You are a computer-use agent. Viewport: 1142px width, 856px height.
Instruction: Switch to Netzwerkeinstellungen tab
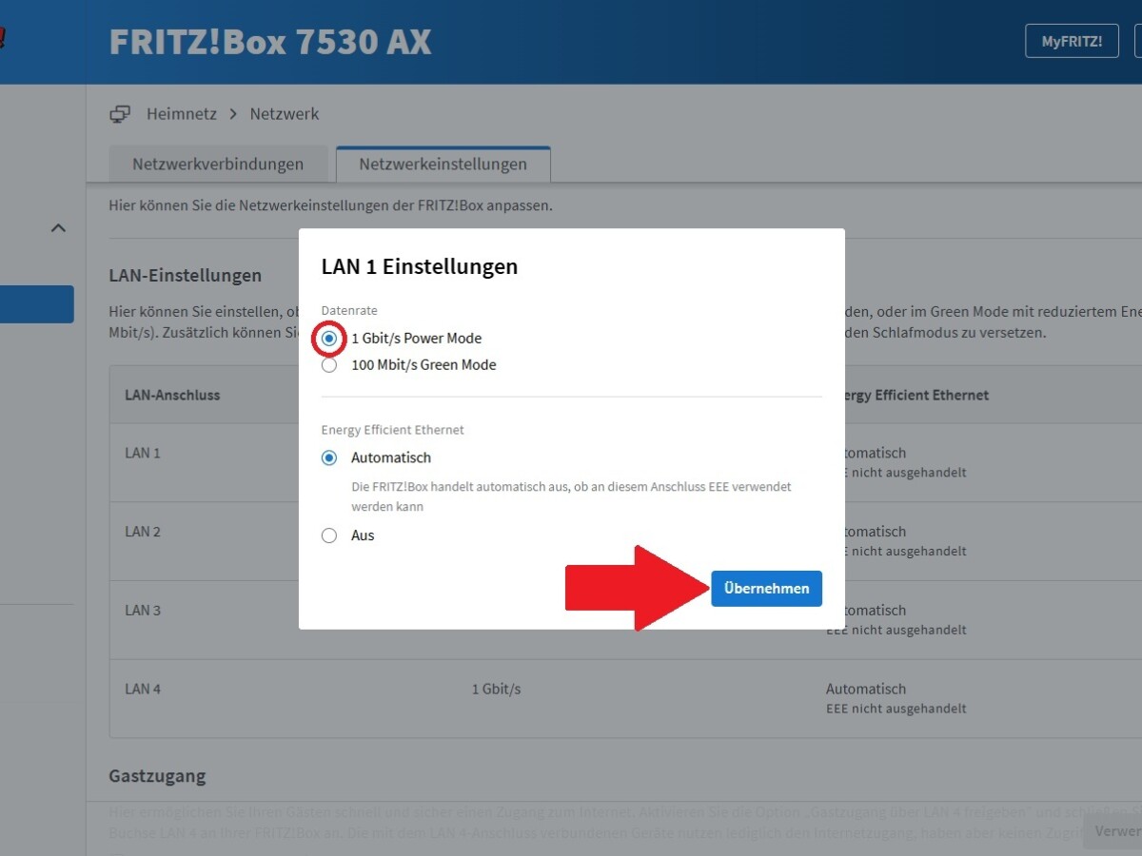pyautogui.click(x=443, y=164)
